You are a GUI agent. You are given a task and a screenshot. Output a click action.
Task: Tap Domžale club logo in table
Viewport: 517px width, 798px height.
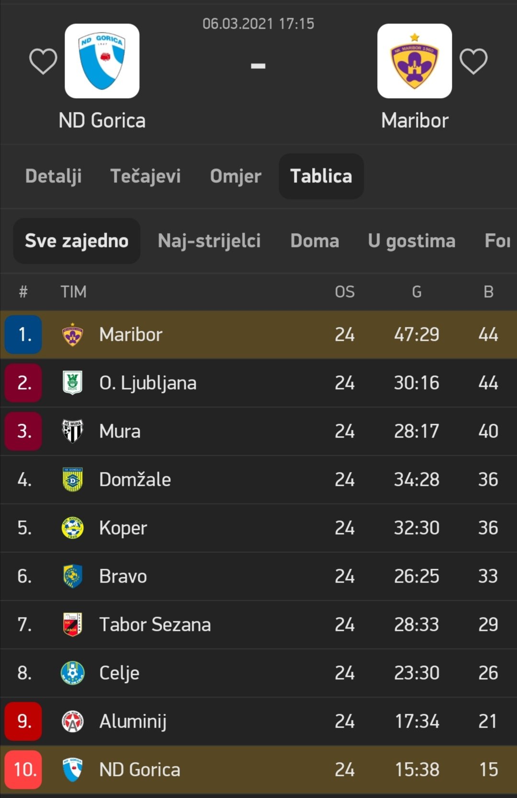pyautogui.click(x=73, y=480)
